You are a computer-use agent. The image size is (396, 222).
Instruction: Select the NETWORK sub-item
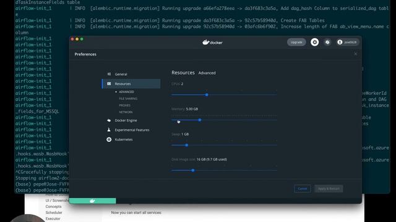[x=126, y=112]
